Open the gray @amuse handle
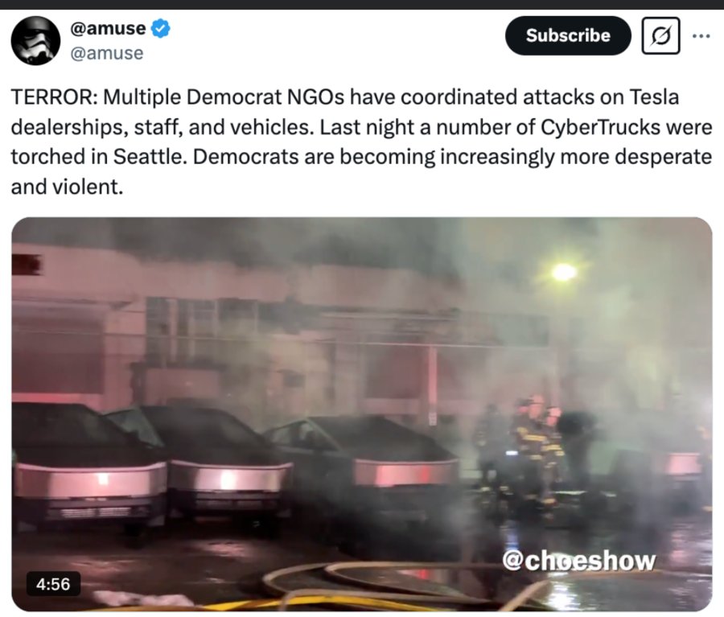 coord(107,53)
